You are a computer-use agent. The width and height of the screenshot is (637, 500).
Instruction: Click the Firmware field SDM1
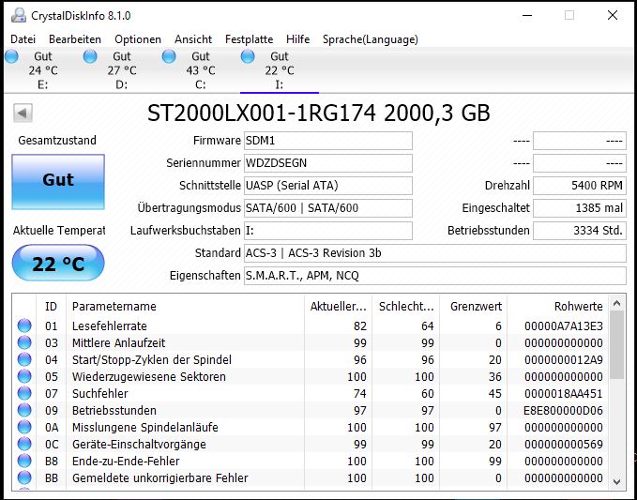328,141
